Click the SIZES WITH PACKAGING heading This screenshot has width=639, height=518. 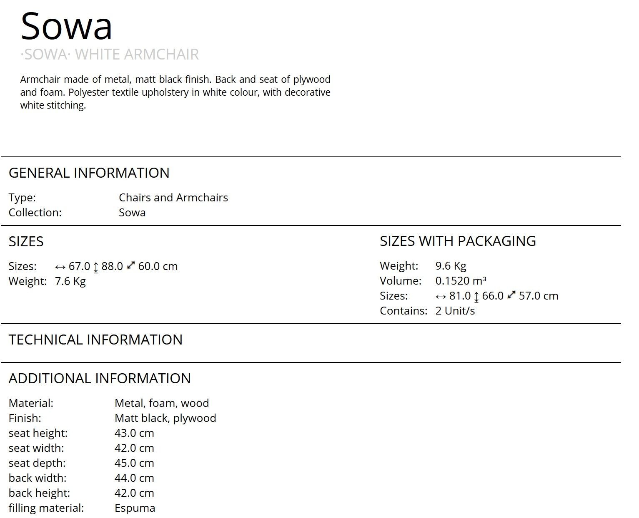coord(458,241)
